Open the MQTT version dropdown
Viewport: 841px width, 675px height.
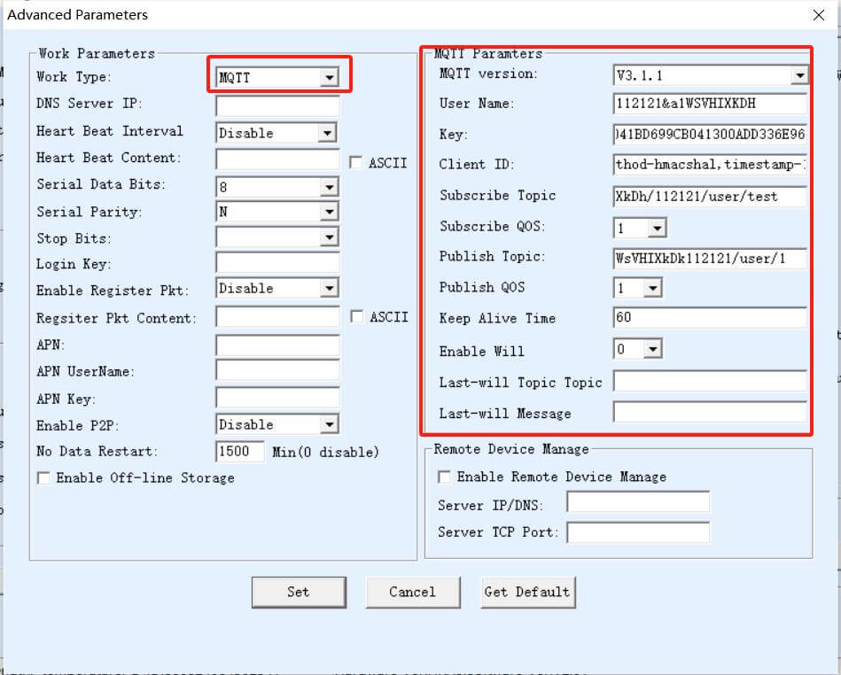tap(710, 75)
